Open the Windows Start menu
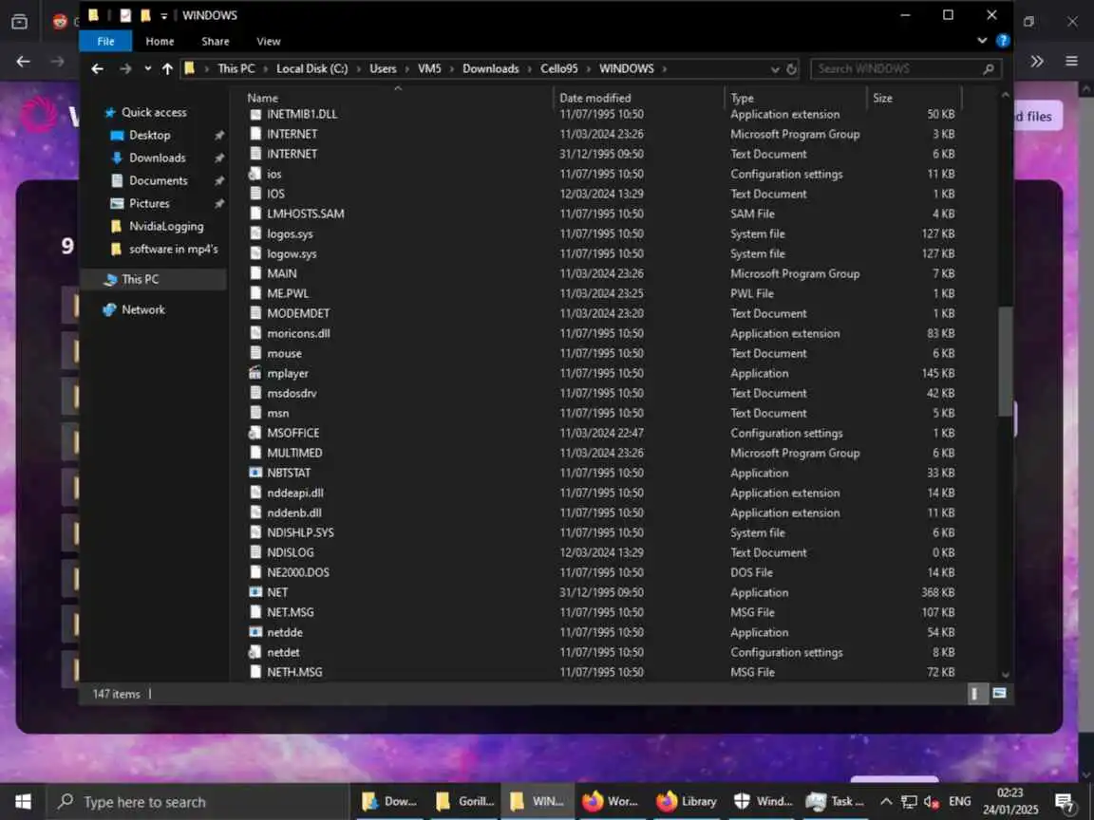1094x820 pixels. 23,802
